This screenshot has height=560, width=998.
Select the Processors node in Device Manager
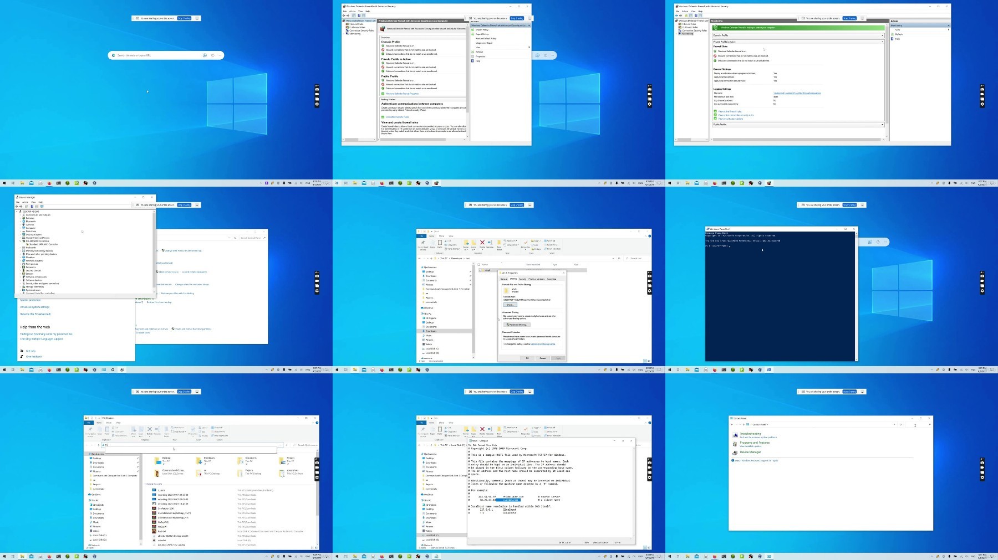click(30, 267)
